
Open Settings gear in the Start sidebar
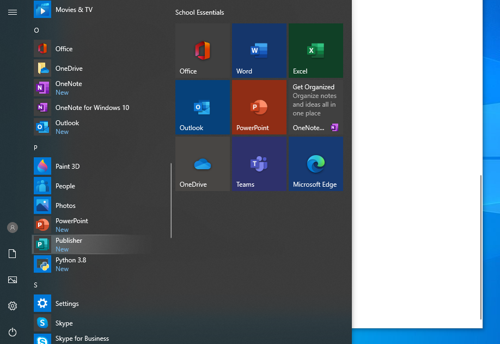click(x=13, y=306)
